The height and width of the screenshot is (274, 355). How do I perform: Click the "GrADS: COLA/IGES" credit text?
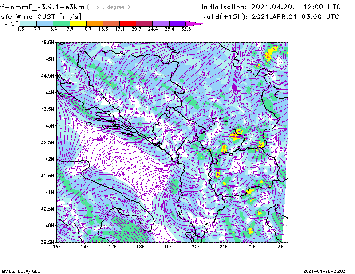pos(21,271)
